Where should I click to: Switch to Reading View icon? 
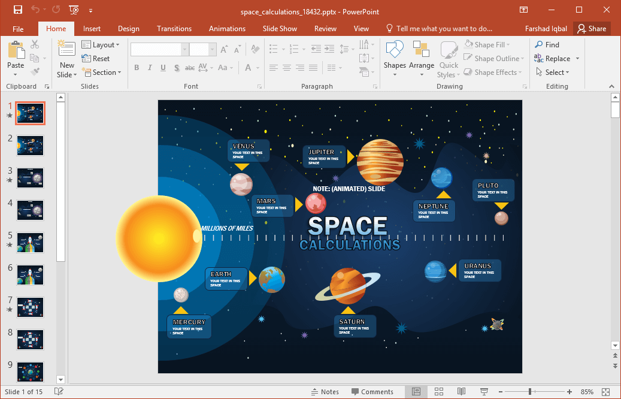click(x=461, y=392)
